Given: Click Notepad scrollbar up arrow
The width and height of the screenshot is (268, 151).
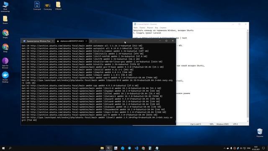Looking at the screenshot, I should pyautogui.click(x=247, y=30).
